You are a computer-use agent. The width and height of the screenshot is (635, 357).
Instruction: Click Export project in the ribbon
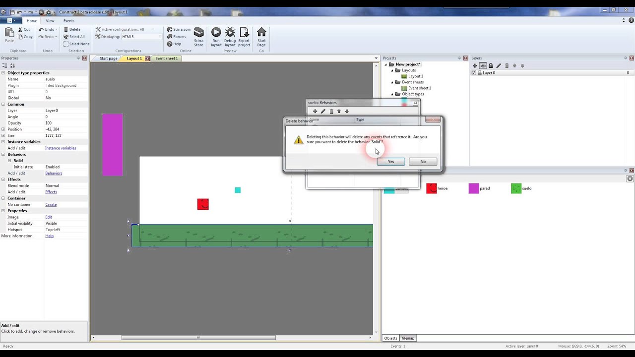coord(244,37)
